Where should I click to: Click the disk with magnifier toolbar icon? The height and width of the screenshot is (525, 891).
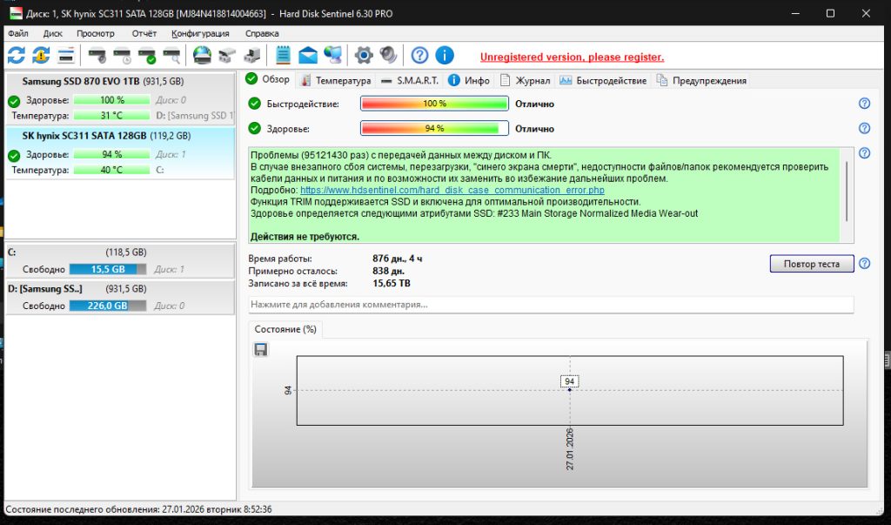(x=171, y=56)
